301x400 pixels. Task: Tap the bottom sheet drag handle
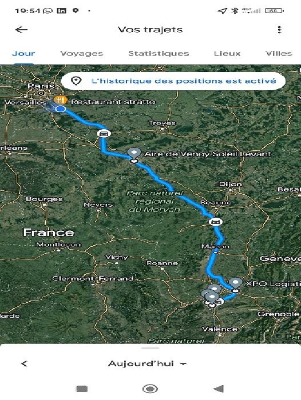(x=150, y=348)
